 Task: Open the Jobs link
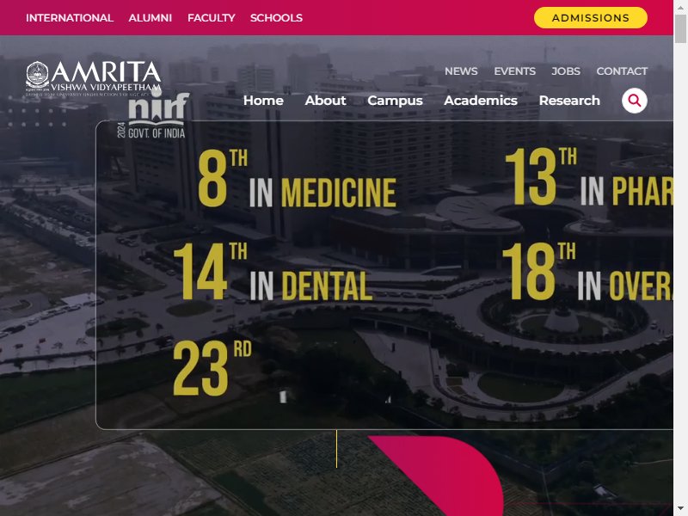pos(566,71)
